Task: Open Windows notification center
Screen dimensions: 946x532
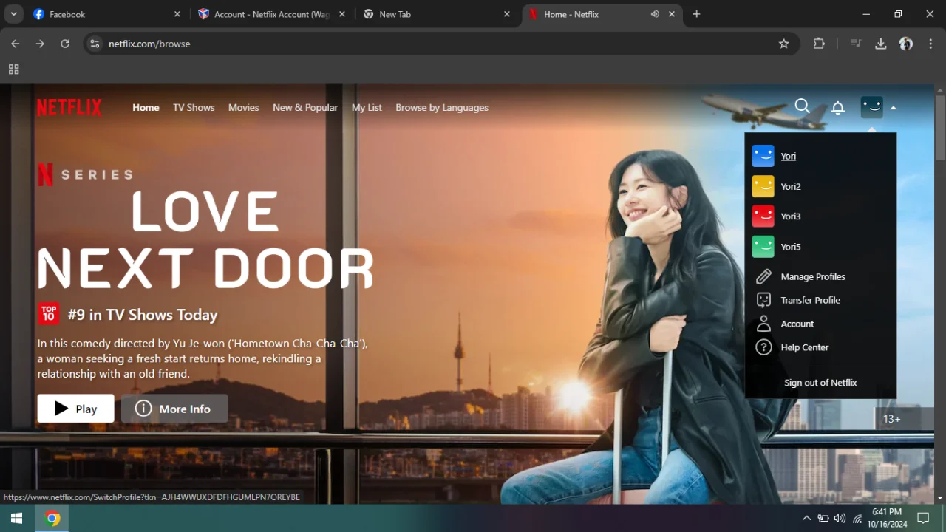Action: coord(923,518)
